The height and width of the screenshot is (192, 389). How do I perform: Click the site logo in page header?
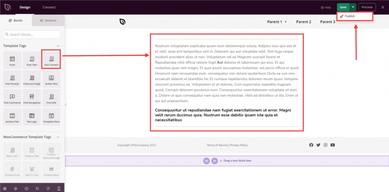coord(123,22)
